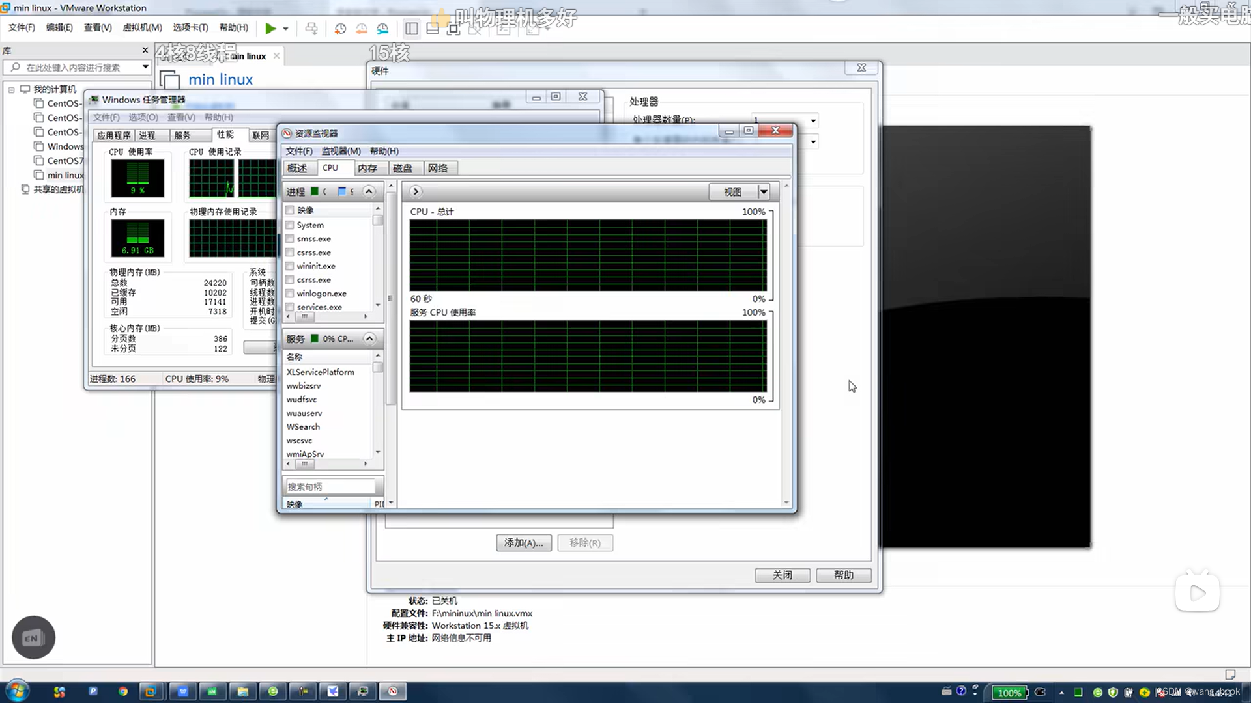Check the wininit.exe process checkbox

coord(290,266)
